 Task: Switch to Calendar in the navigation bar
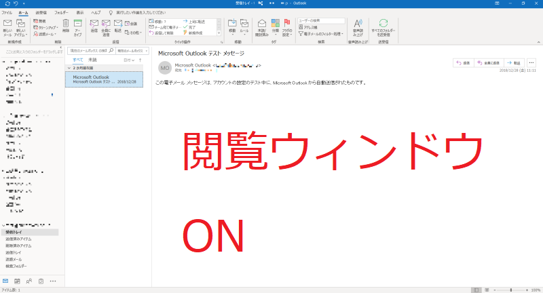point(17,281)
